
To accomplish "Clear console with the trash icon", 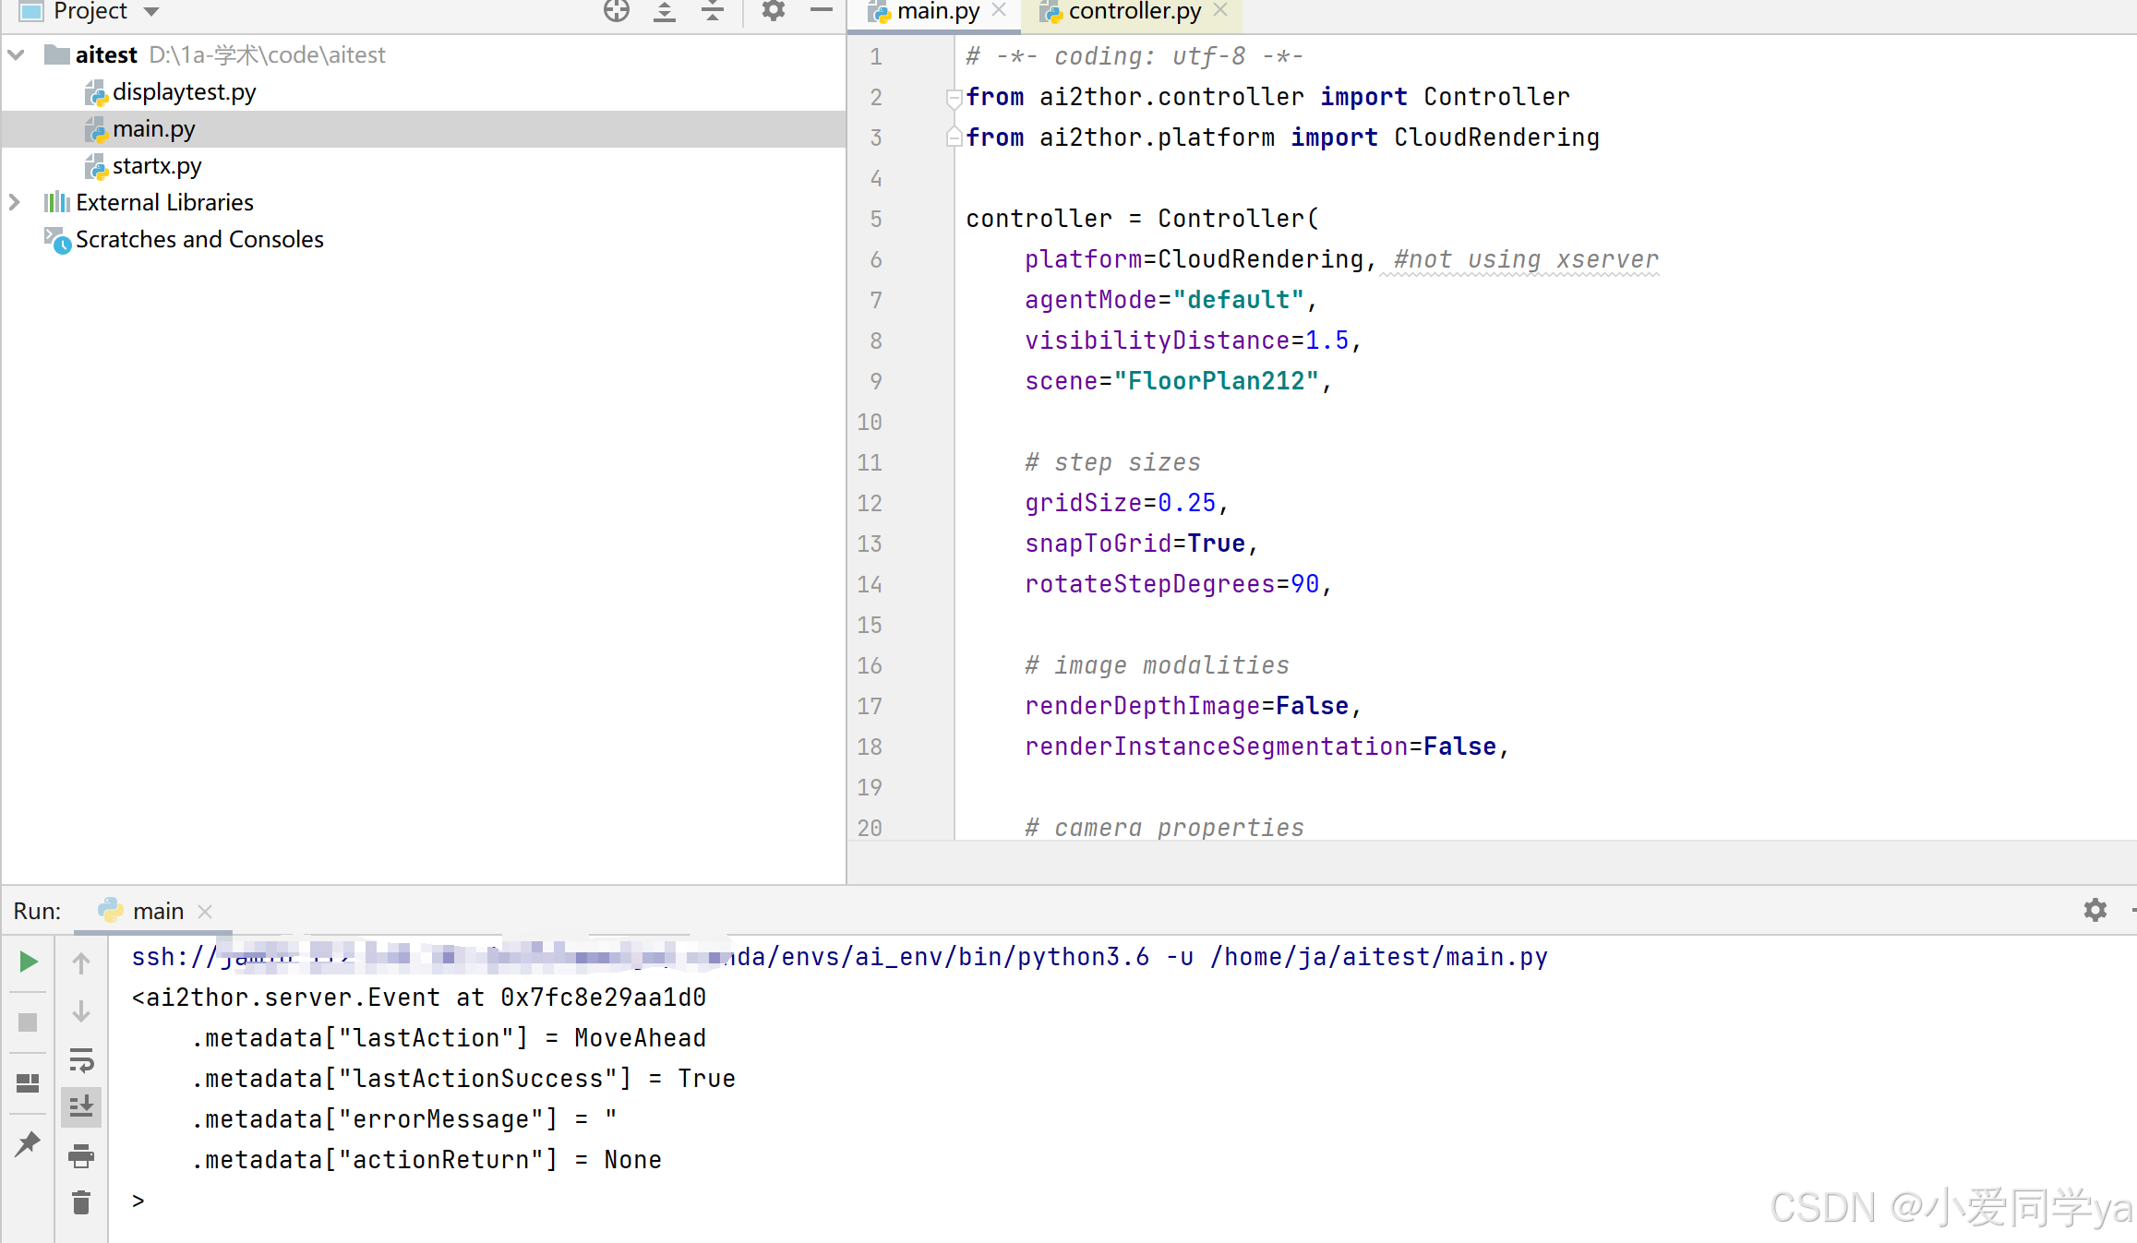I will pos(81,1202).
